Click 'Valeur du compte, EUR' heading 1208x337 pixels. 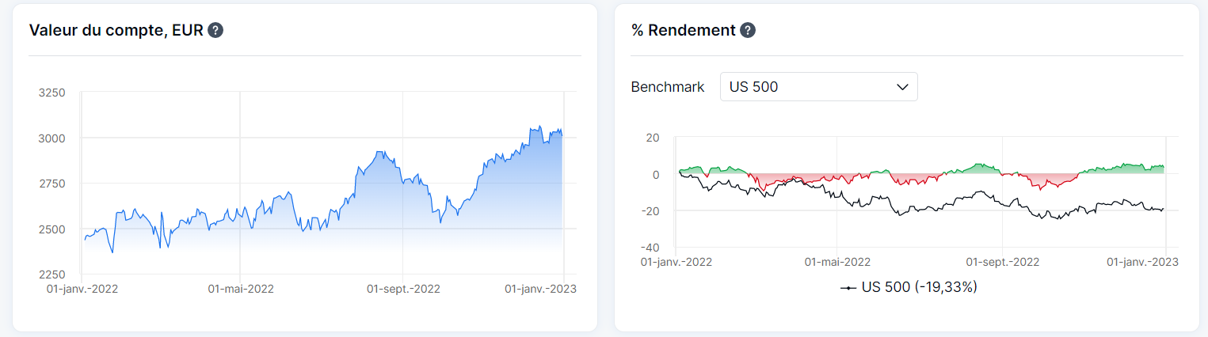pyautogui.click(x=116, y=31)
